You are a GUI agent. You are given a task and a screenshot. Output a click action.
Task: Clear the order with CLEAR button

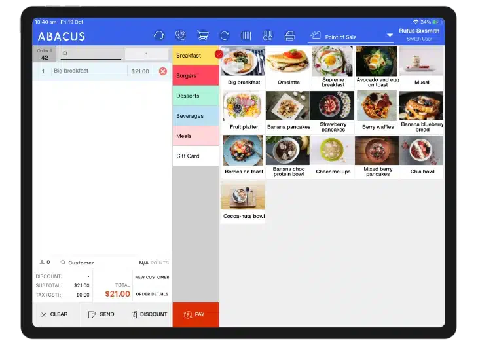pyautogui.click(x=55, y=314)
